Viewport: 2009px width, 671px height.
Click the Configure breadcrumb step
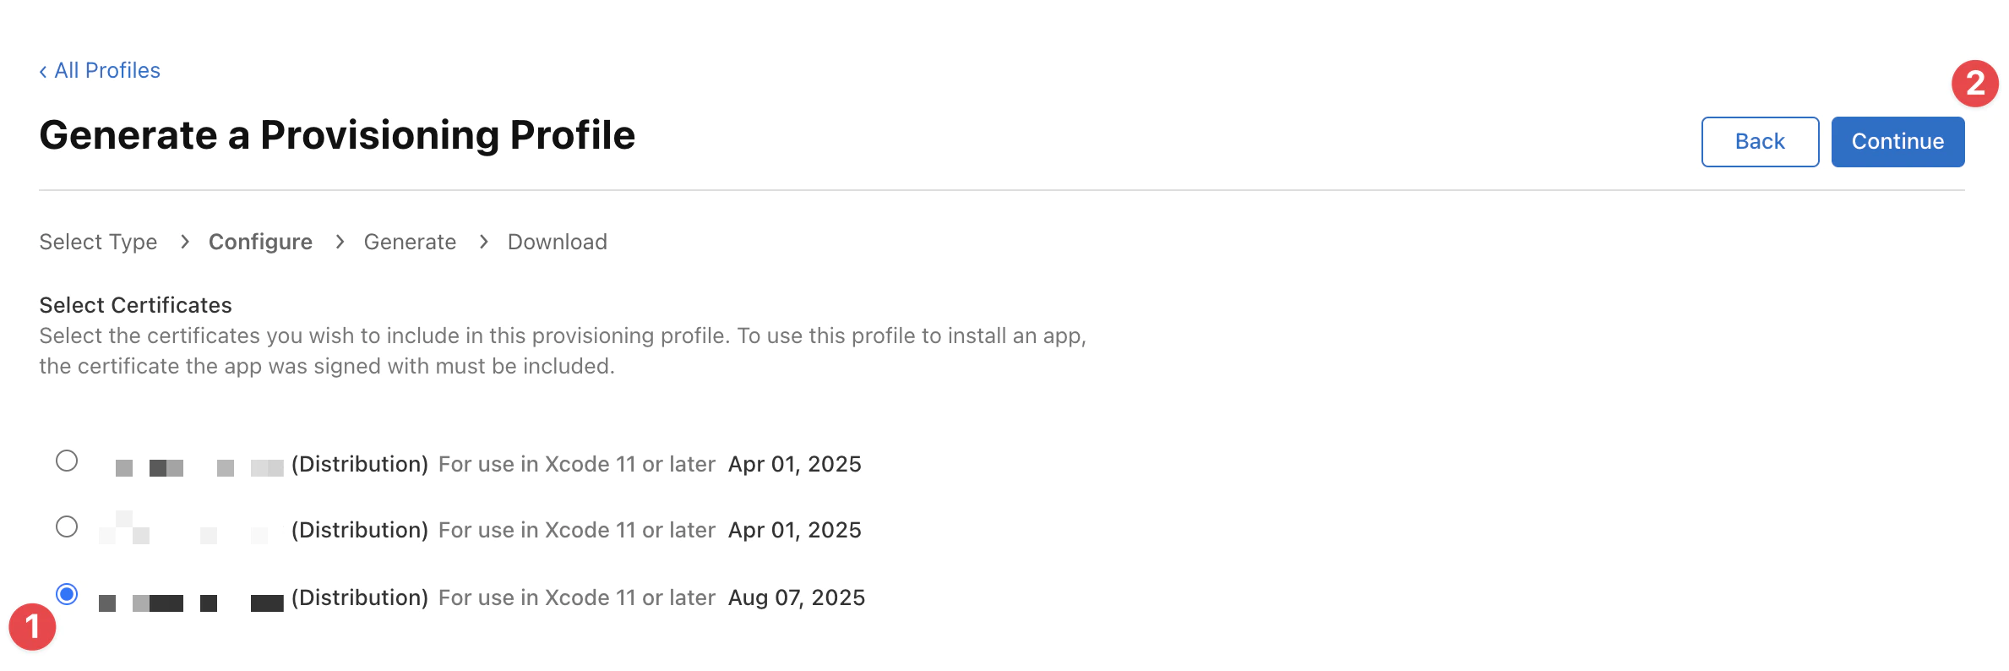tap(260, 243)
